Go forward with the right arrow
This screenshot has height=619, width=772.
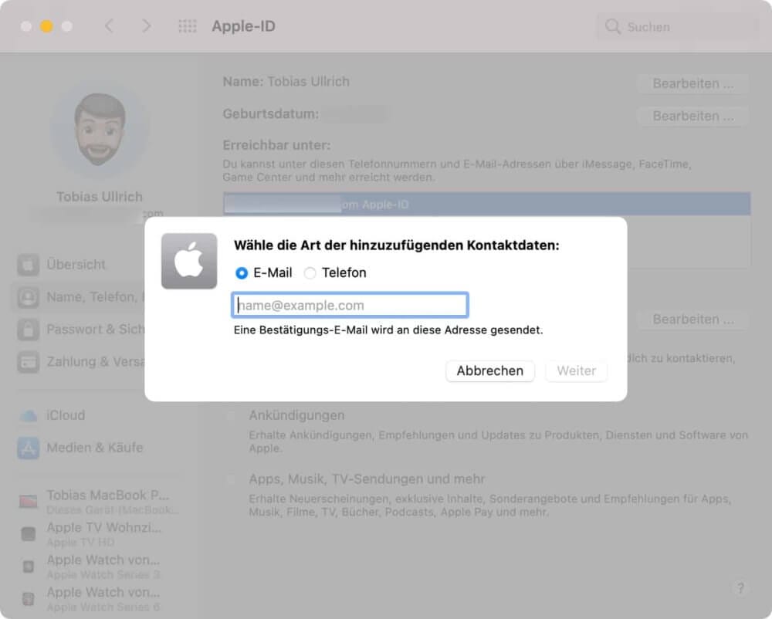pos(146,26)
